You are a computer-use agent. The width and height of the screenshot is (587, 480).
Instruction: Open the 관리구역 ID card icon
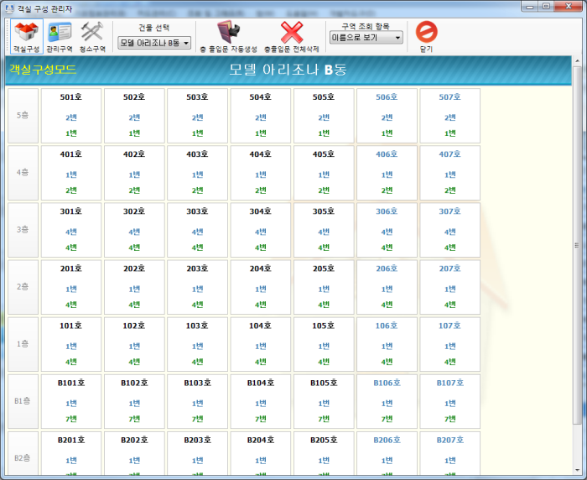click(x=60, y=37)
